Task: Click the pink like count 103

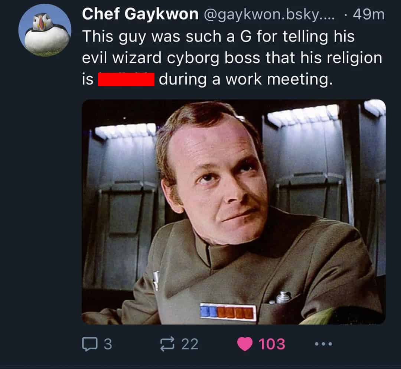Action: [272, 344]
